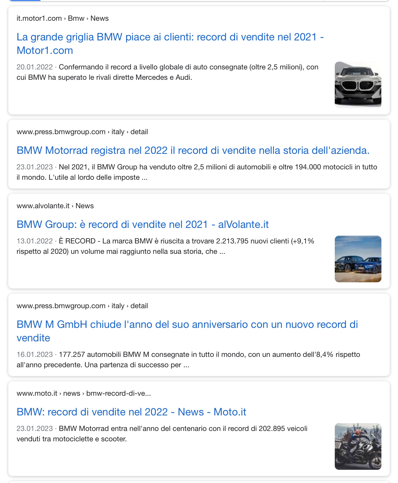Click the blue BMW cars thumbnail
The width and height of the screenshot is (398, 483).
click(x=358, y=259)
